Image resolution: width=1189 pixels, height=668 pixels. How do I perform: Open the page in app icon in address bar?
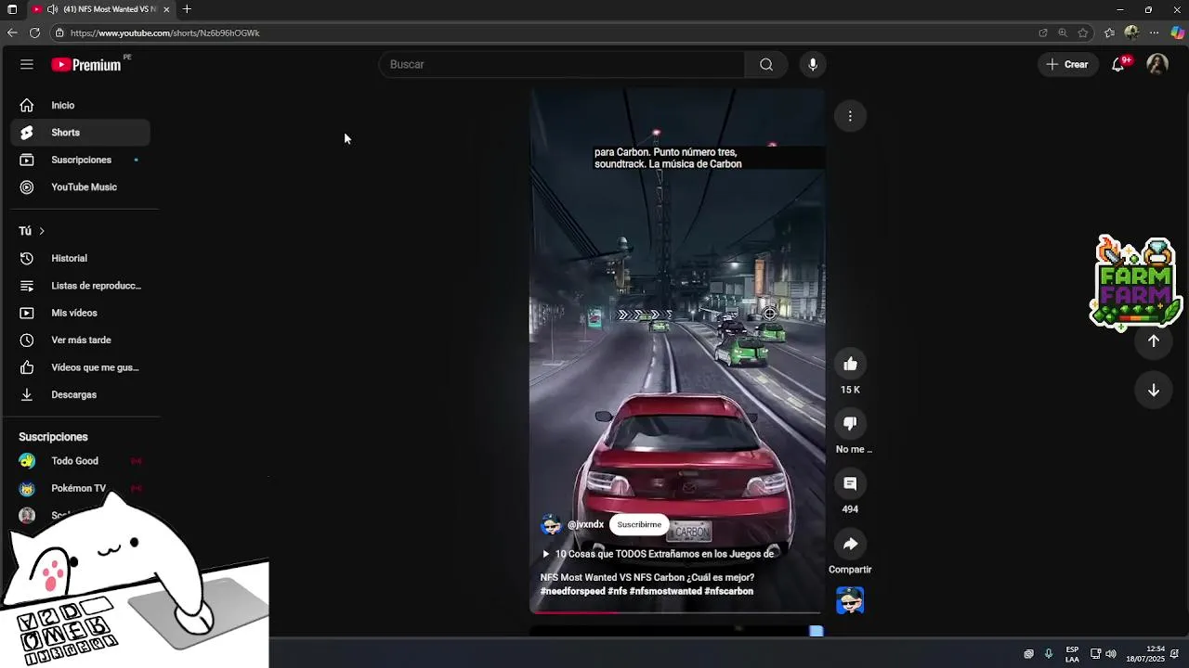click(1043, 32)
